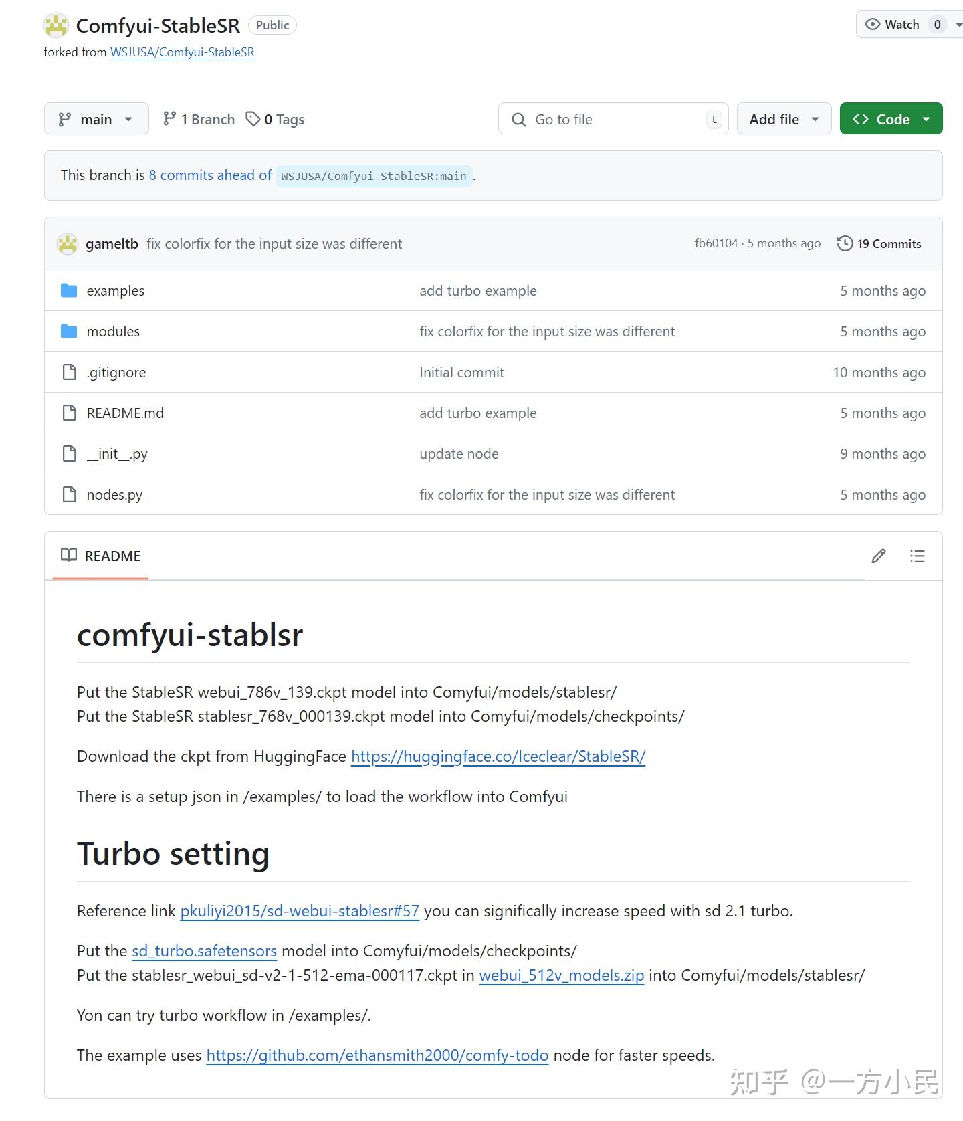The height and width of the screenshot is (1121, 963).
Task: Toggle Watch on this repository
Action: (x=893, y=25)
